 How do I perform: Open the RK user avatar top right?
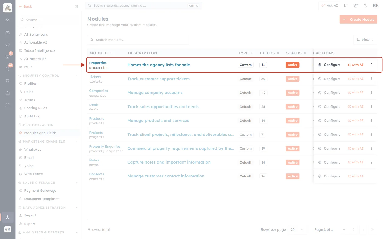[x=376, y=6]
